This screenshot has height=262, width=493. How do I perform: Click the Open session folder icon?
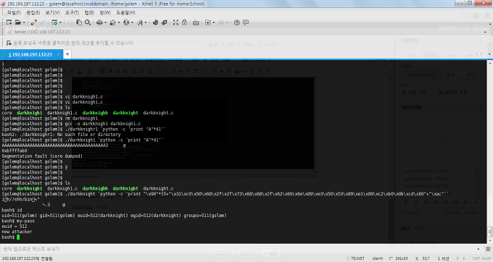[x=17, y=22]
